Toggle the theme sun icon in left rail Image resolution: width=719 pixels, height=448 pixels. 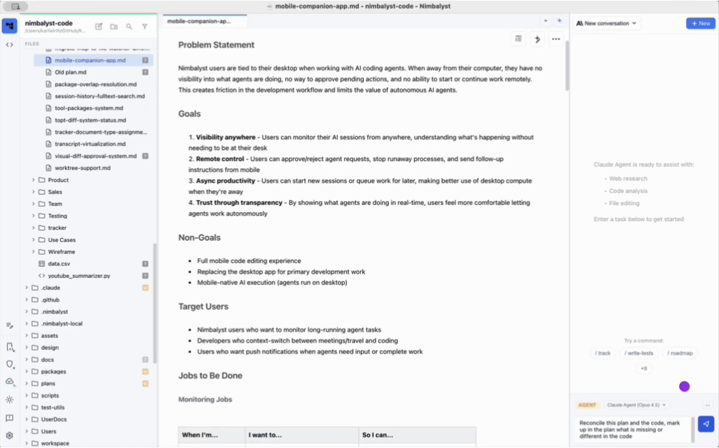9,399
